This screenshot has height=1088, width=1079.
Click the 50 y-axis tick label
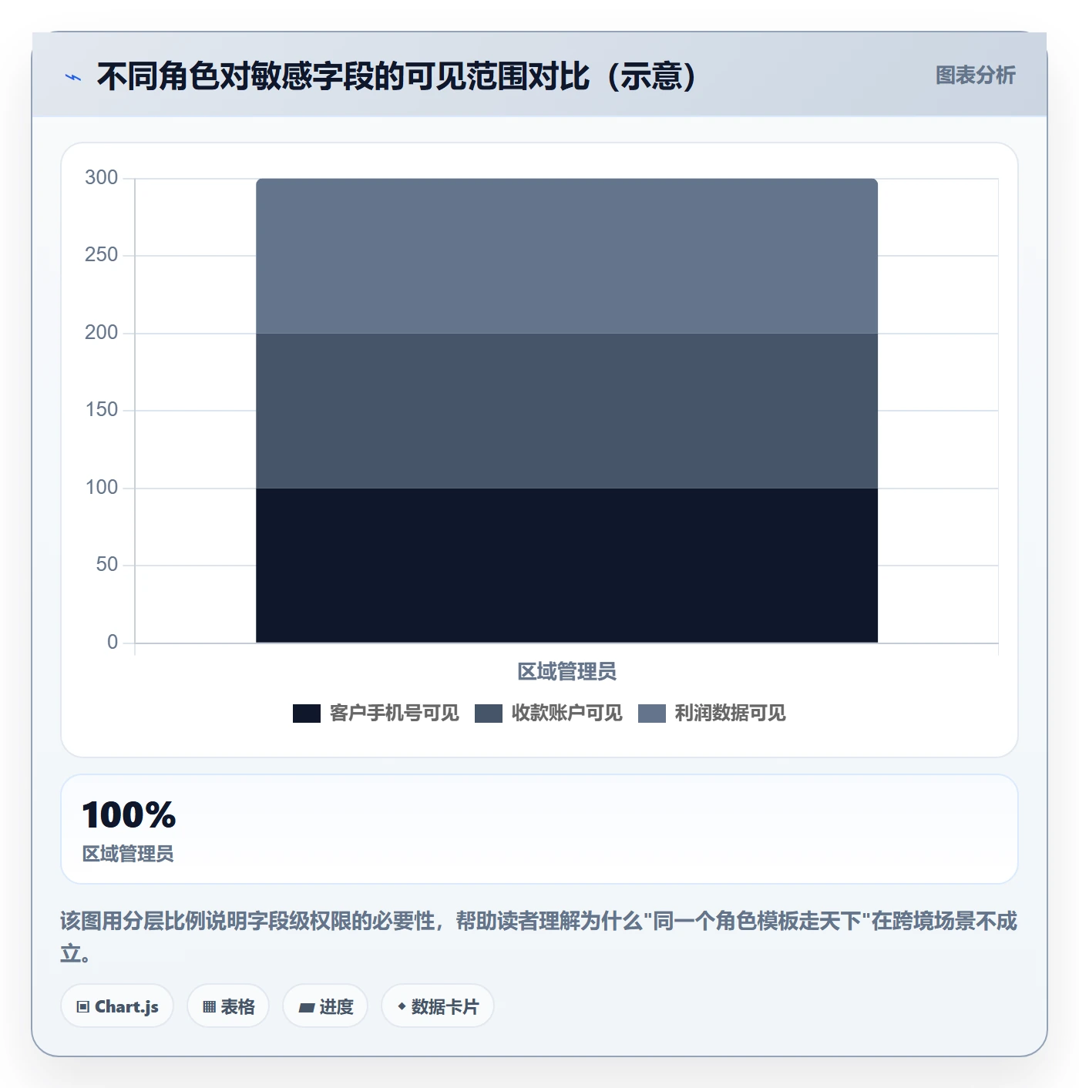point(106,565)
